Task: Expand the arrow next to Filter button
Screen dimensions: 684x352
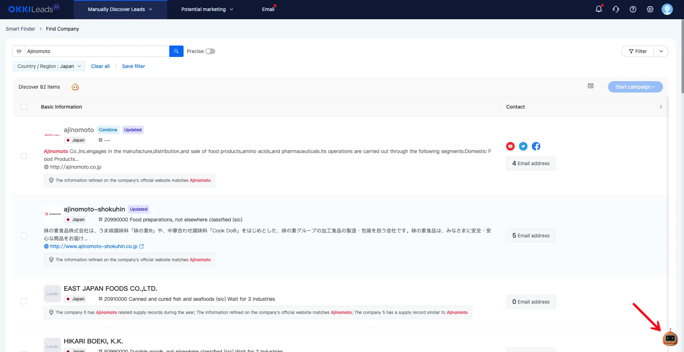Action: tap(661, 51)
